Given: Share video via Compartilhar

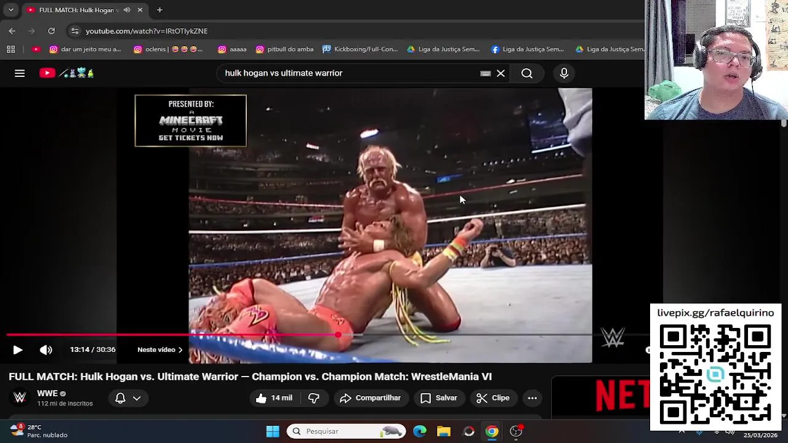Looking at the screenshot, I should point(370,398).
